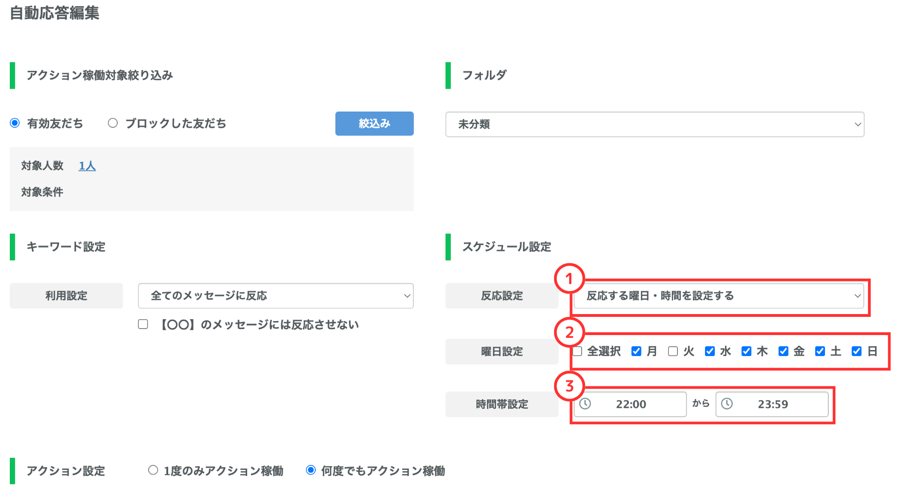Disable the 日 (Sunday) checkbox
This screenshot has width=897, height=504.
pos(856,351)
